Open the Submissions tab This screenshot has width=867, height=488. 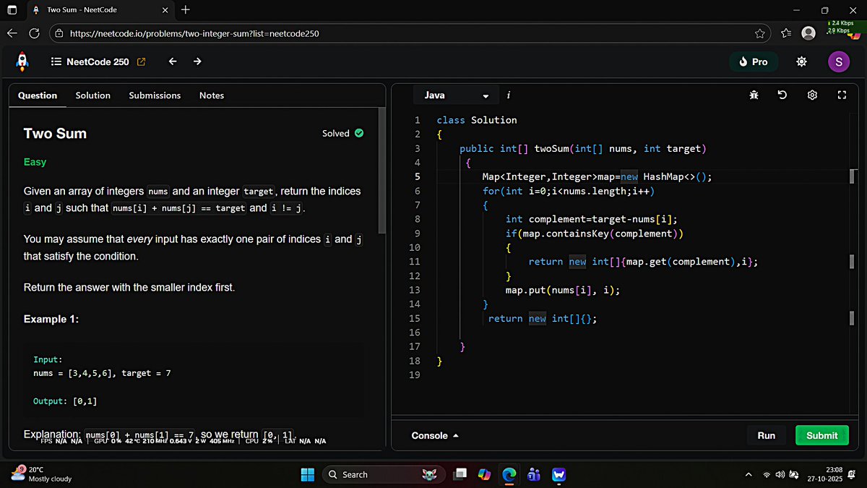click(x=155, y=95)
